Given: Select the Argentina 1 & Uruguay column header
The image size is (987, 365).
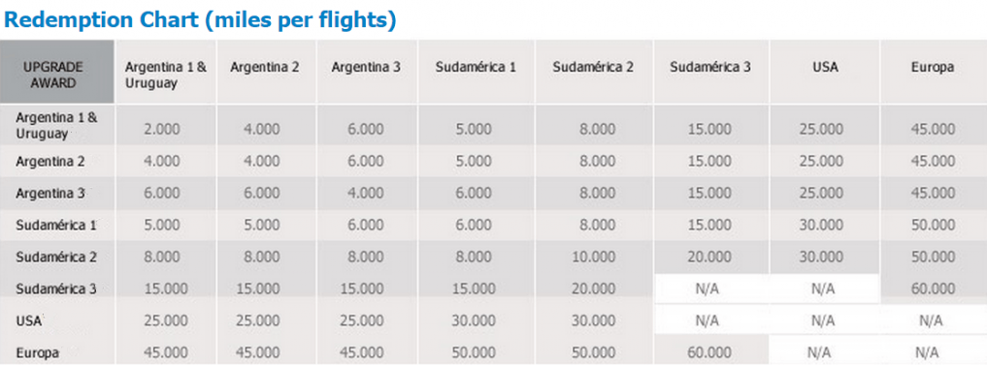Looking at the screenshot, I should click(x=166, y=75).
